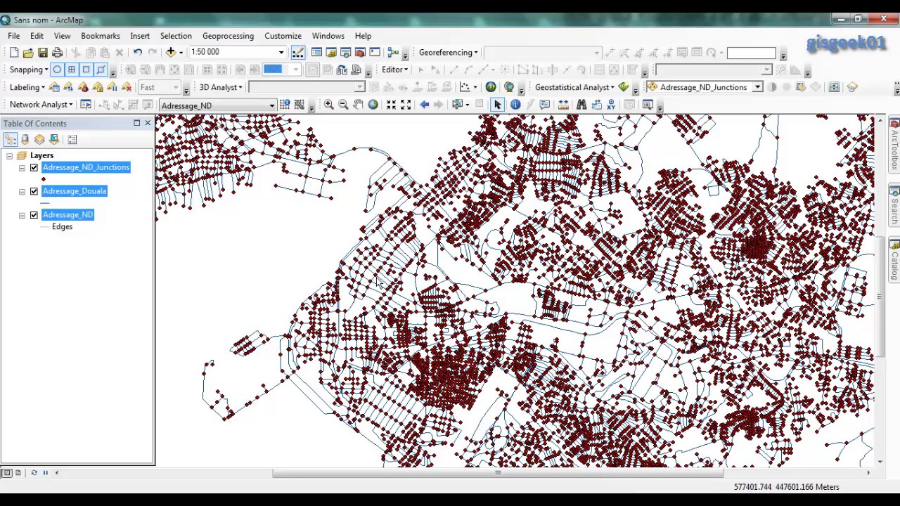
Task: Uncheck the Adressage_ND layer checkbox
Action: 34,215
